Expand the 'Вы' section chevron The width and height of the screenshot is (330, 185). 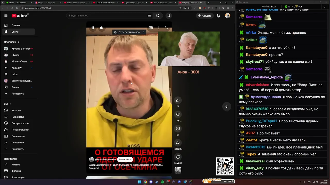10,104
